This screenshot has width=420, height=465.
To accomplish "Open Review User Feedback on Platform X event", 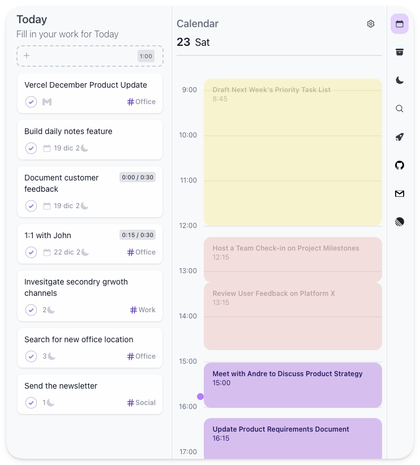I will pos(293,316).
